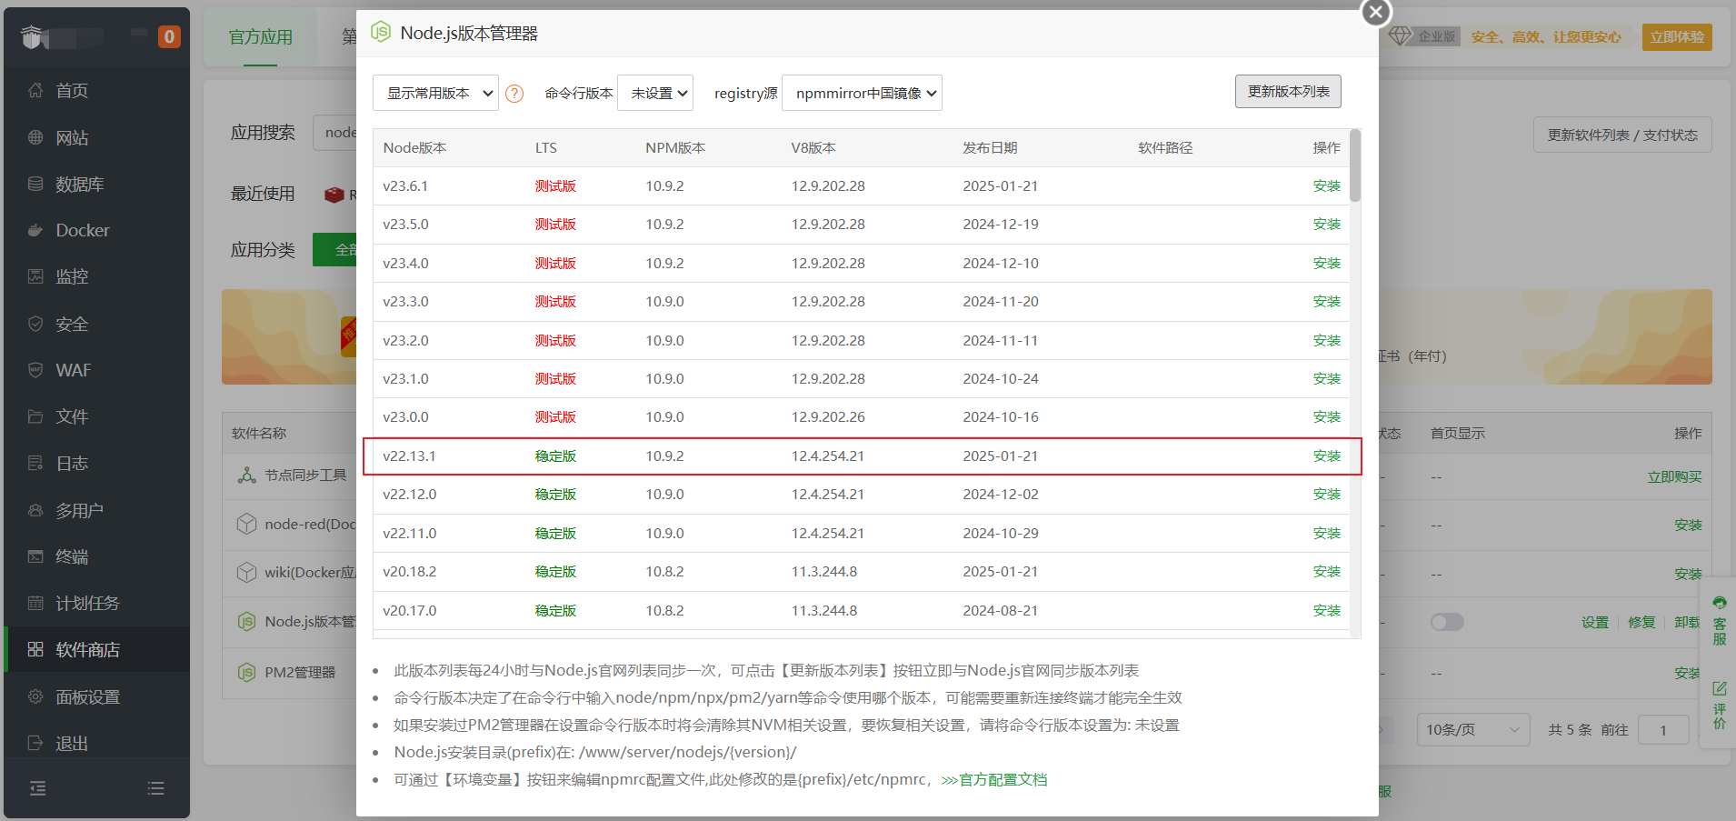Install Node v23.1.0
The image size is (1736, 821).
point(1326,378)
